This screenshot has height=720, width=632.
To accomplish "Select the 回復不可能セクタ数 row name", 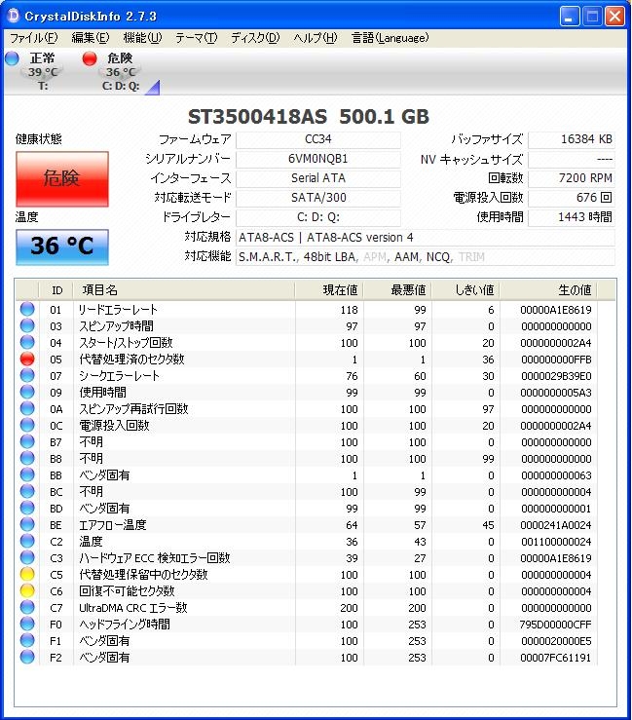I will click(x=127, y=591).
